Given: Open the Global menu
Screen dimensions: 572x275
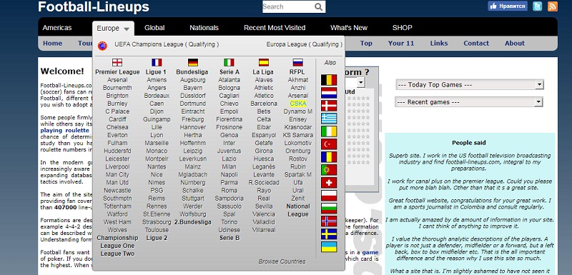Looking at the screenshot, I should click(x=154, y=28).
